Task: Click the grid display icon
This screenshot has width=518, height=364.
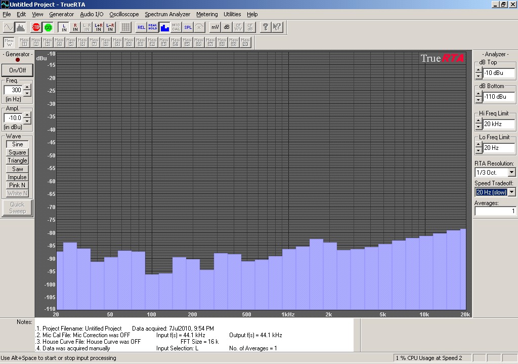Action: 125,27
